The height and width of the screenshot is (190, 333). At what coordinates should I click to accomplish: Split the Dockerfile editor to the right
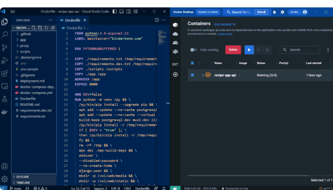click(x=157, y=20)
